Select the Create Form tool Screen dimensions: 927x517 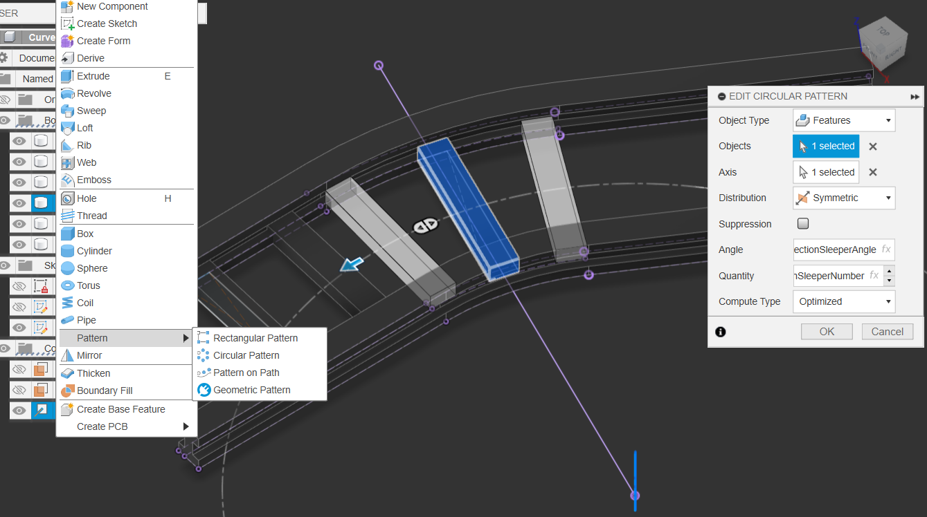(103, 41)
